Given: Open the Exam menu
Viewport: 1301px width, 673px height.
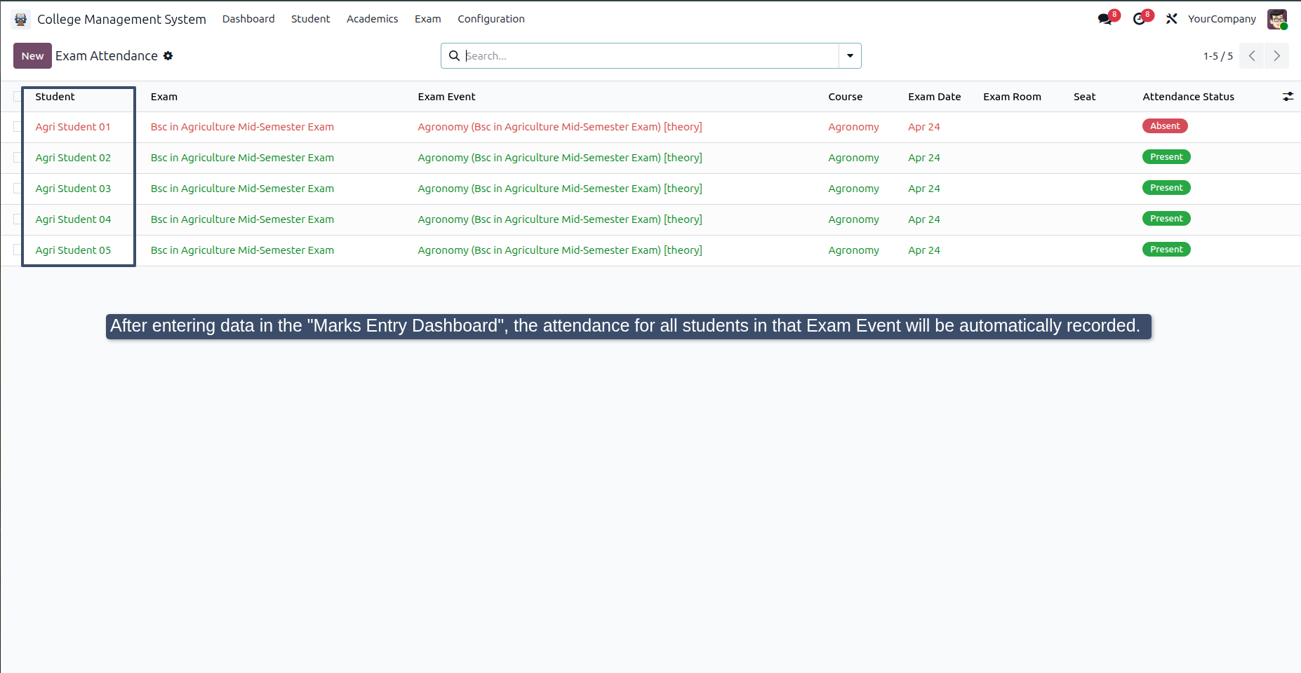Looking at the screenshot, I should click(428, 19).
